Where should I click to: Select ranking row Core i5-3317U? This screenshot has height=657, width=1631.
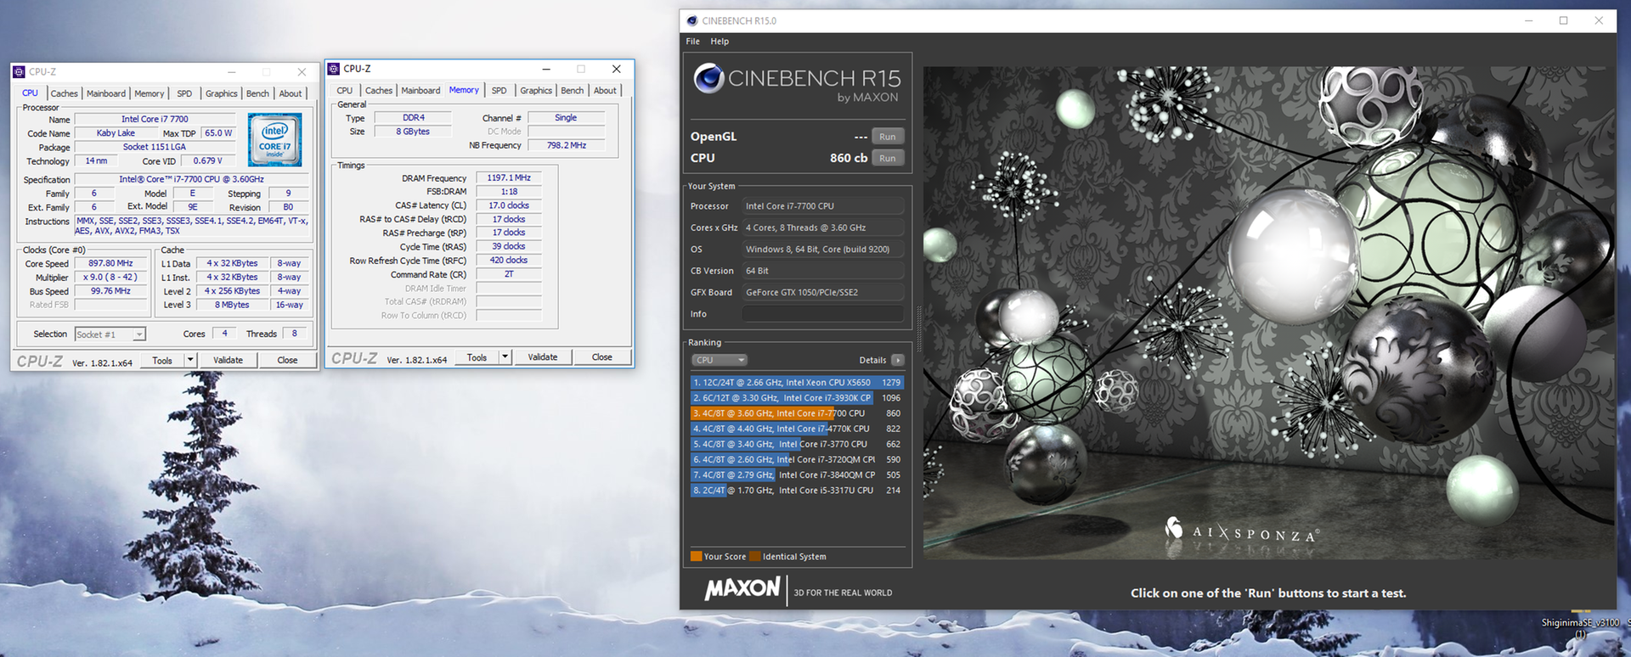pos(797,490)
